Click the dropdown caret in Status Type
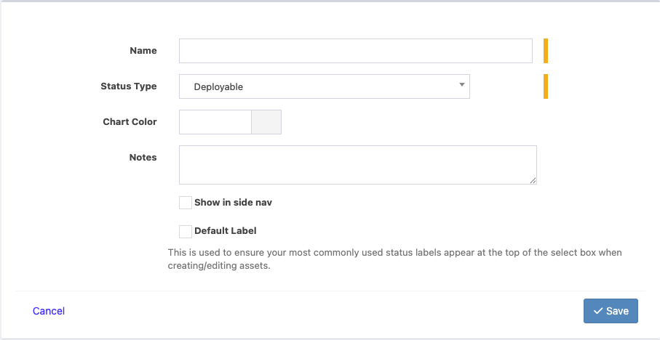Viewport: 660px width, 340px height. pos(461,85)
